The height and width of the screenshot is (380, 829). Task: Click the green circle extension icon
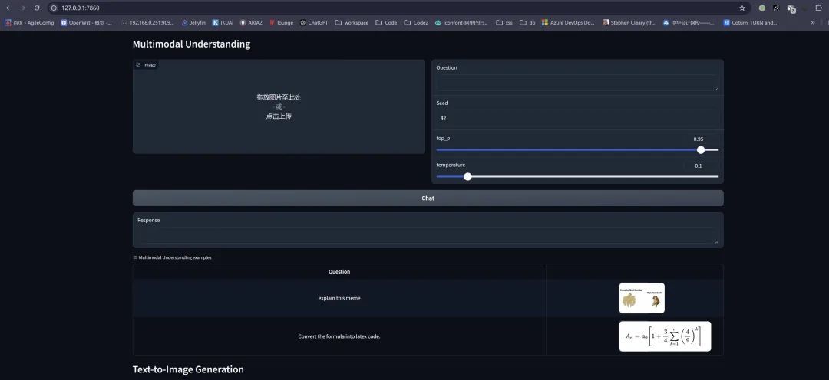(762, 8)
